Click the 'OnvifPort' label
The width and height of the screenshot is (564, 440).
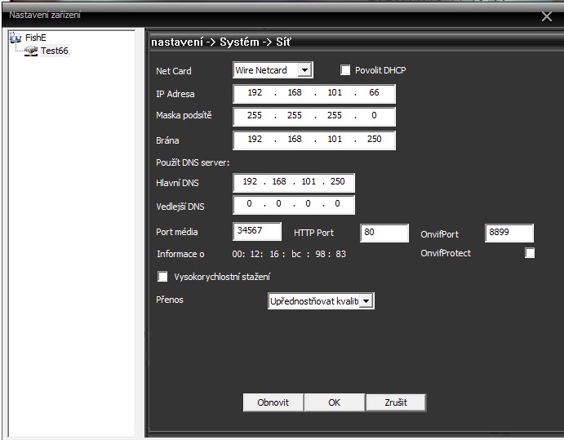pos(440,234)
